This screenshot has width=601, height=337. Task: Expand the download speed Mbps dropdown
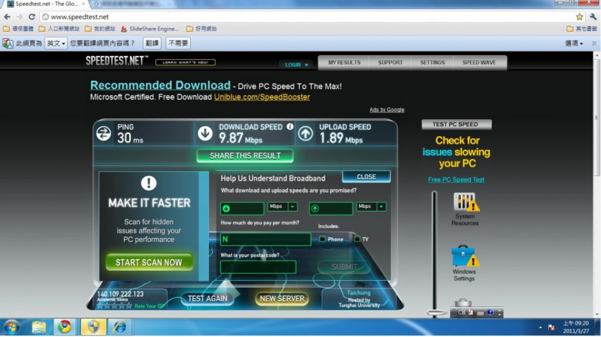click(x=292, y=207)
